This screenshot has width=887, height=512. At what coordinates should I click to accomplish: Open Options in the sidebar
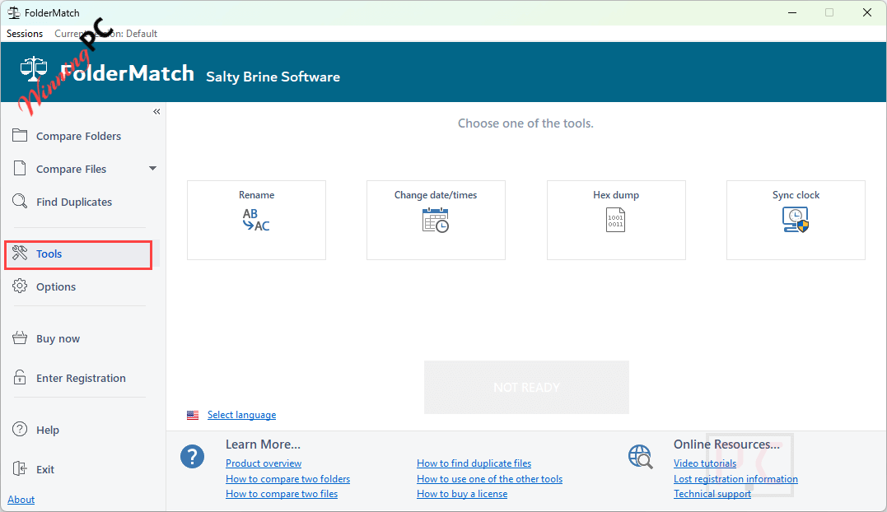coord(56,286)
